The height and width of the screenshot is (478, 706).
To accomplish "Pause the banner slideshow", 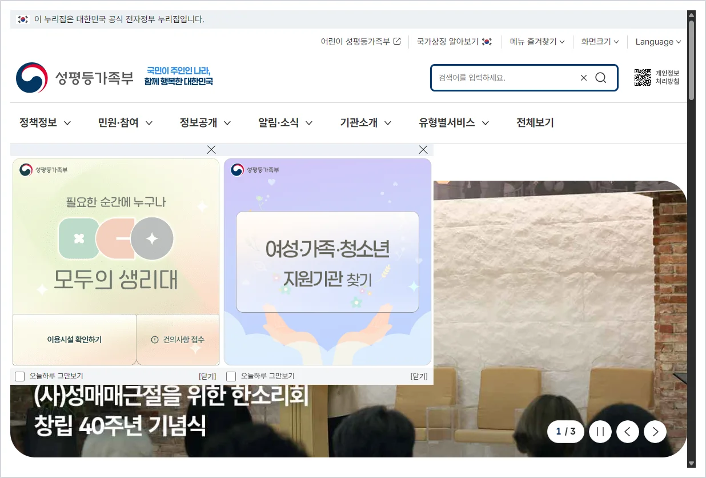I will pyautogui.click(x=600, y=432).
